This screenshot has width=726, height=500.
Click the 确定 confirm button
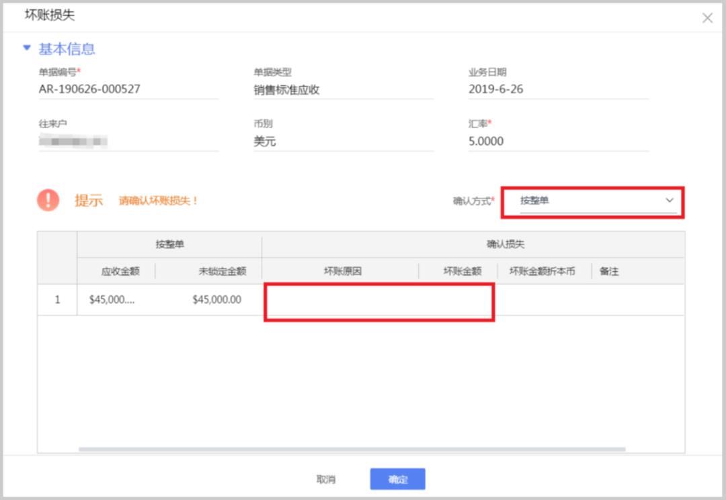(x=397, y=479)
